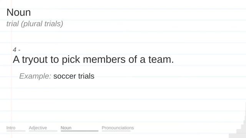Screen dimensions: 246x138
Task: Click progress bar beneath Pronounciations
Action: coord(116,131)
